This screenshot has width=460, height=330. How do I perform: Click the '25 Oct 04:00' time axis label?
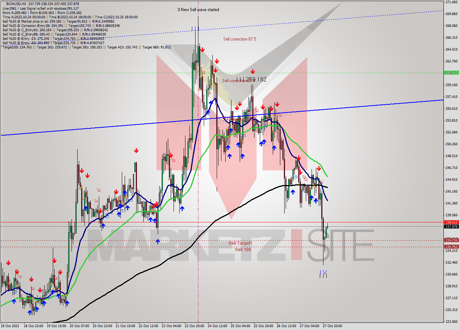pyautogui.click(x=240, y=326)
